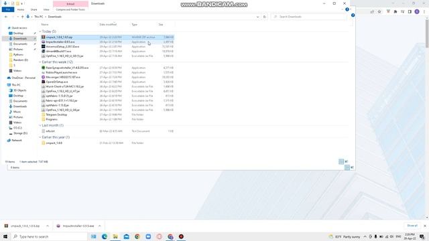Open the View ribbon tab
Screen dimensions: 429x241
pos(46,9)
